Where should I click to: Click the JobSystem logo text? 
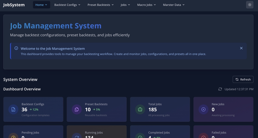[14, 5]
